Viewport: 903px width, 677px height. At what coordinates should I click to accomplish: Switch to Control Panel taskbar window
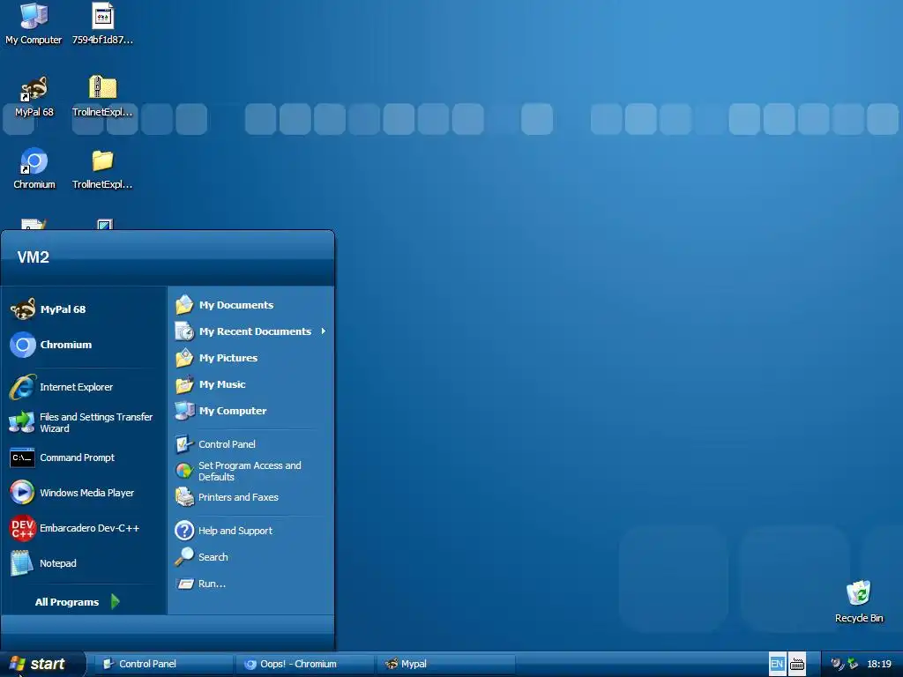tap(163, 665)
